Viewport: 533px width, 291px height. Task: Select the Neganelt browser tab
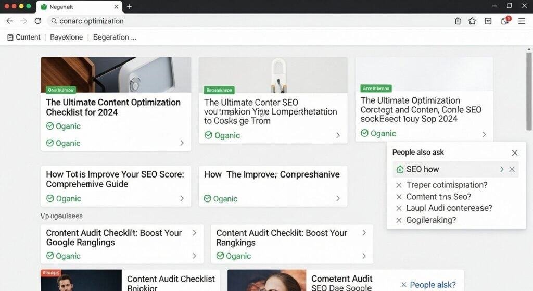click(79, 7)
